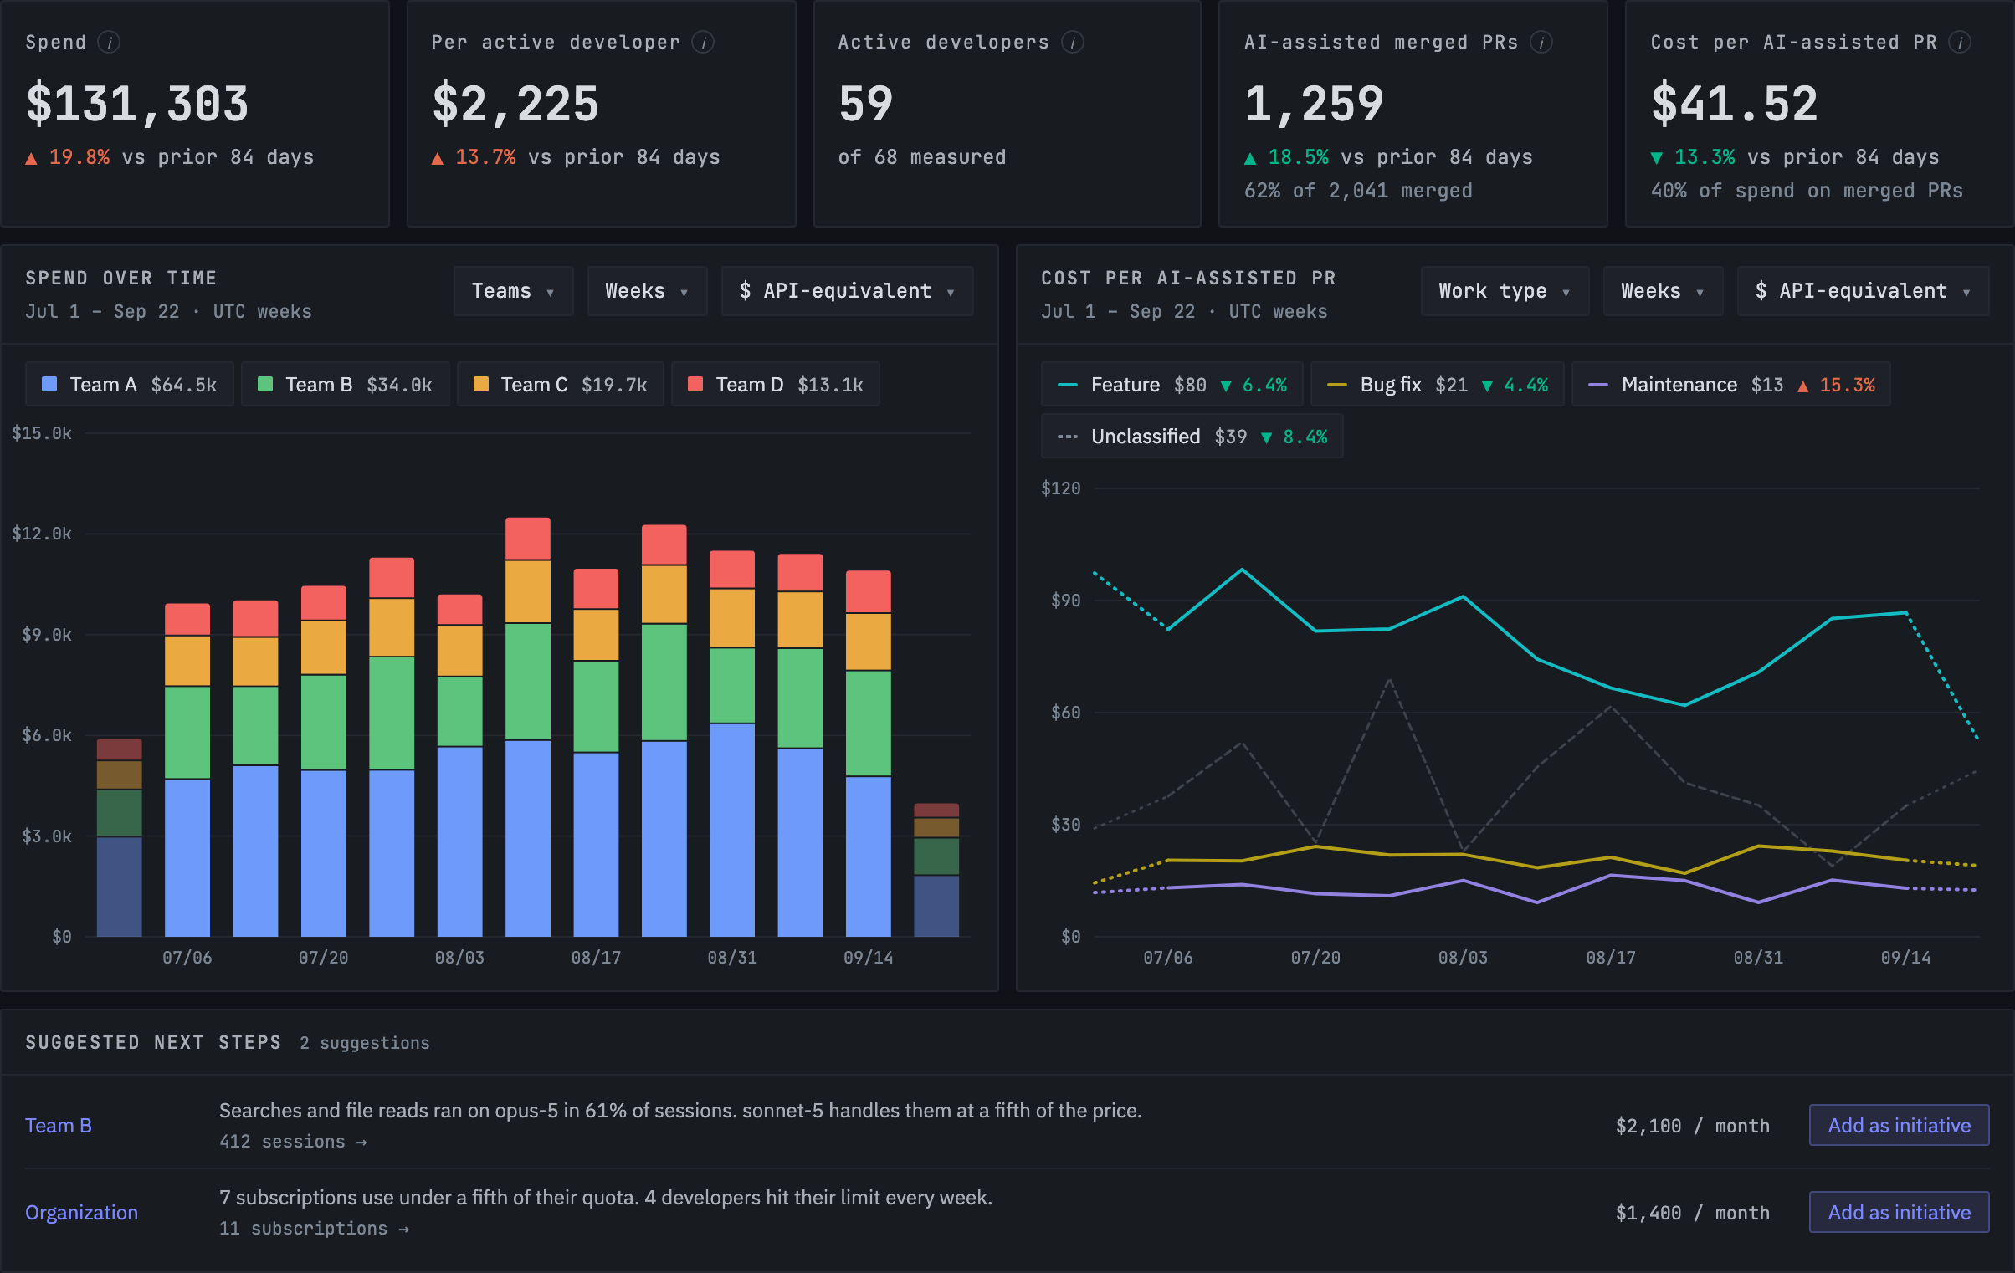Click the orange Team C color swatch
This screenshot has width=2015, height=1273.
481,385
